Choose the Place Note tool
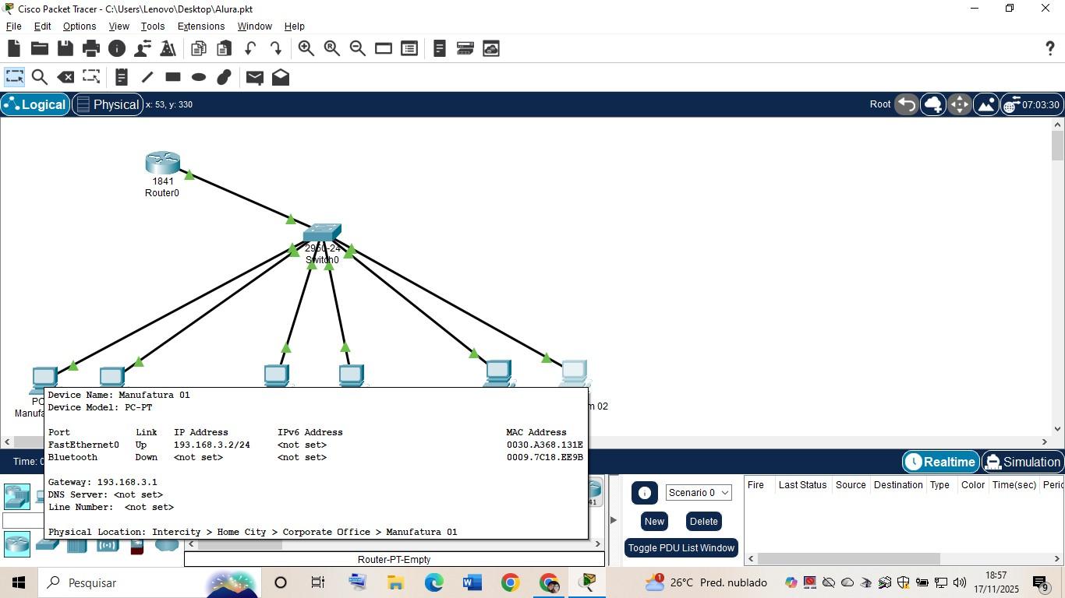This screenshot has height=598, width=1065. (121, 77)
